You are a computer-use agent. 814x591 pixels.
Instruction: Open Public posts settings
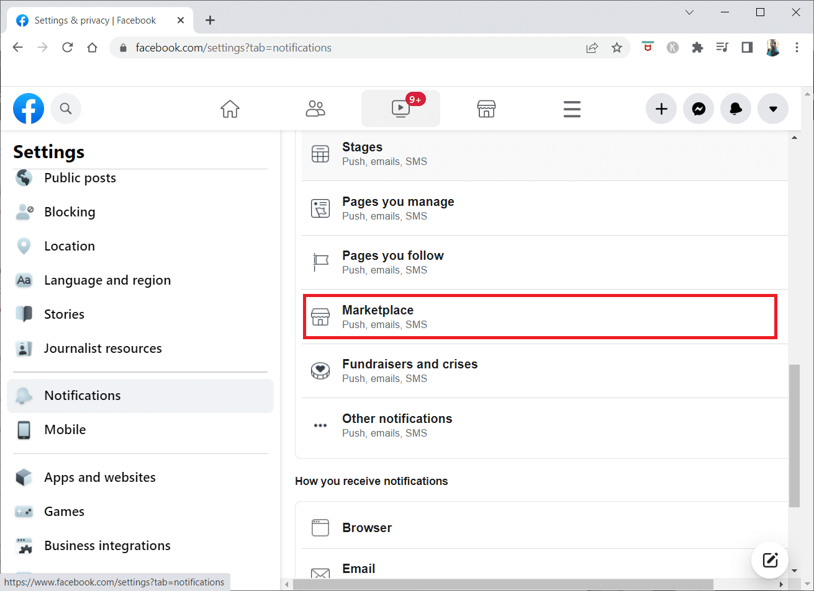(140, 178)
